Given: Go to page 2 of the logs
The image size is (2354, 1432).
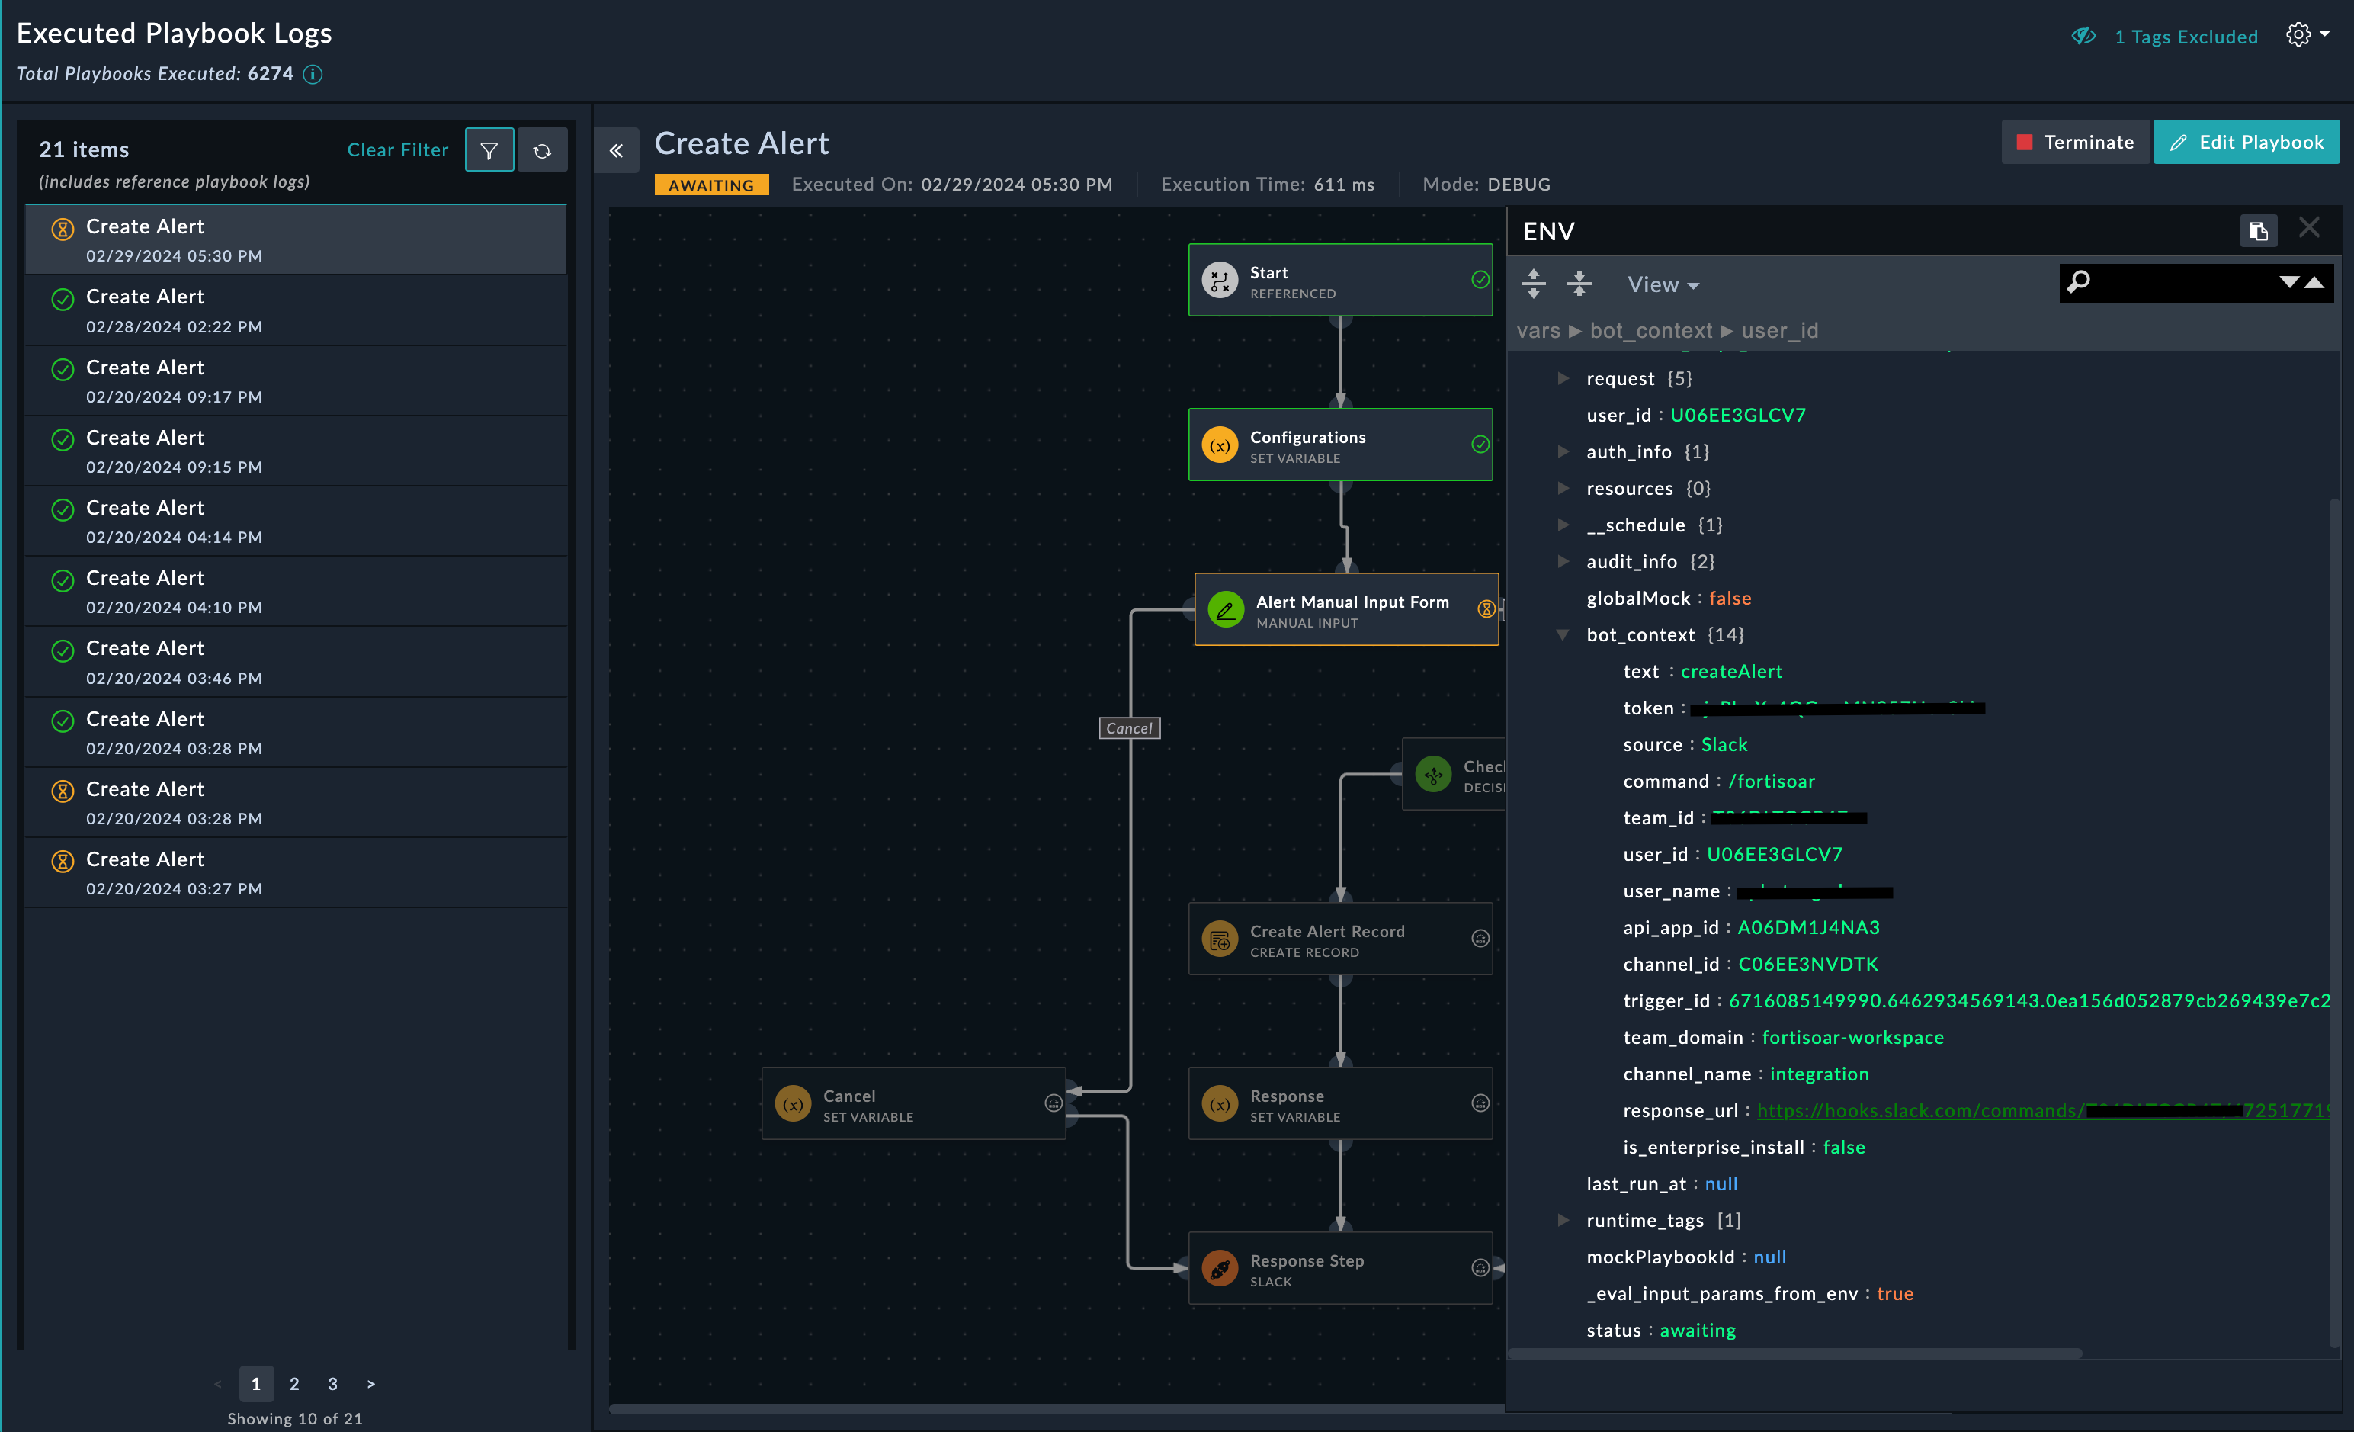Looking at the screenshot, I should [294, 1383].
